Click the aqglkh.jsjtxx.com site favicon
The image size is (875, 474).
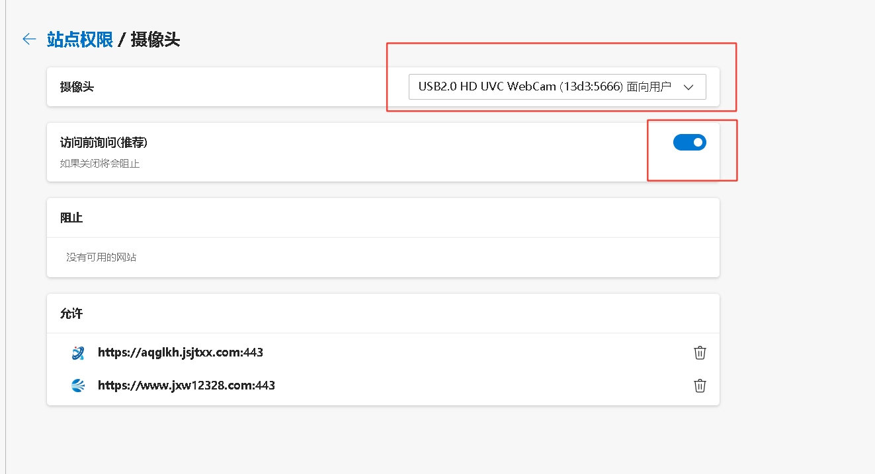tap(78, 353)
